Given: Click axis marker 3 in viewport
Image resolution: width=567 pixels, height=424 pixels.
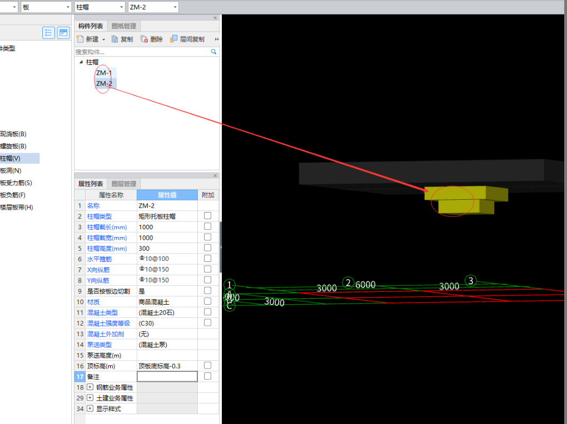Looking at the screenshot, I should coord(470,281).
